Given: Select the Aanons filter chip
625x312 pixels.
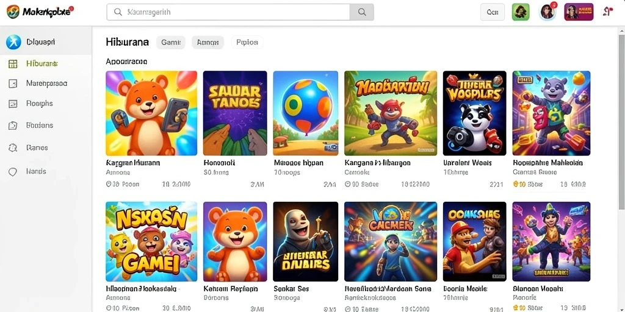Looking at the screenshot, I should click(208, 42).
